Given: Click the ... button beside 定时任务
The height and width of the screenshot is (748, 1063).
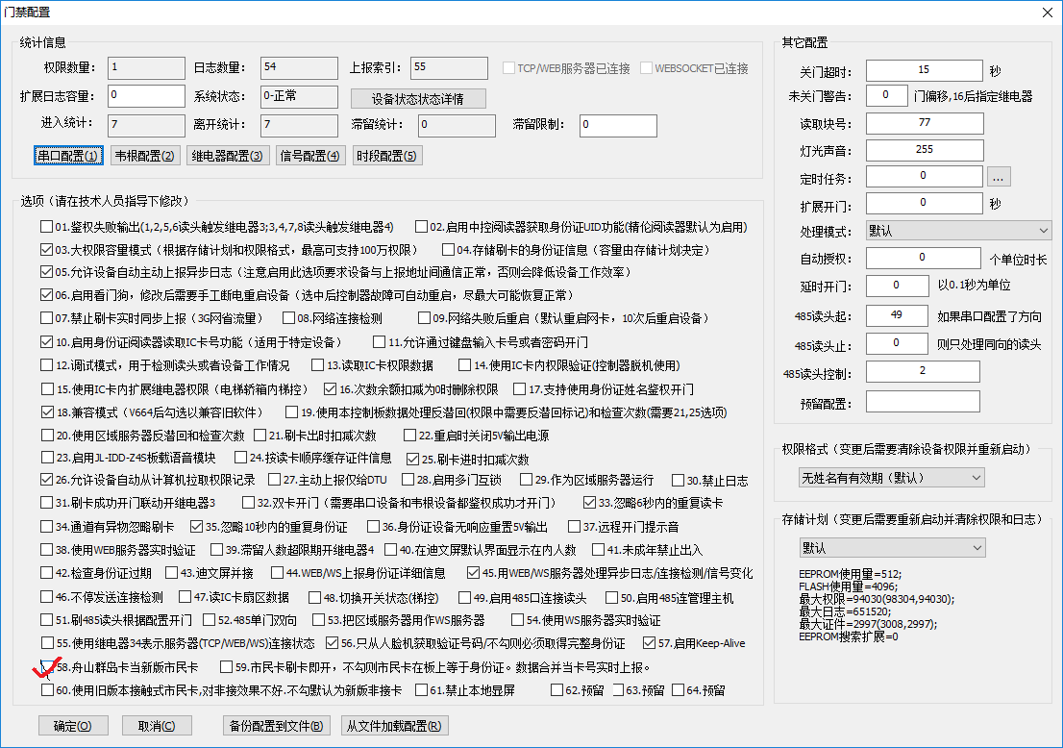Looking at the screenshot, I should pyautogui.click(x=999, y=177).
